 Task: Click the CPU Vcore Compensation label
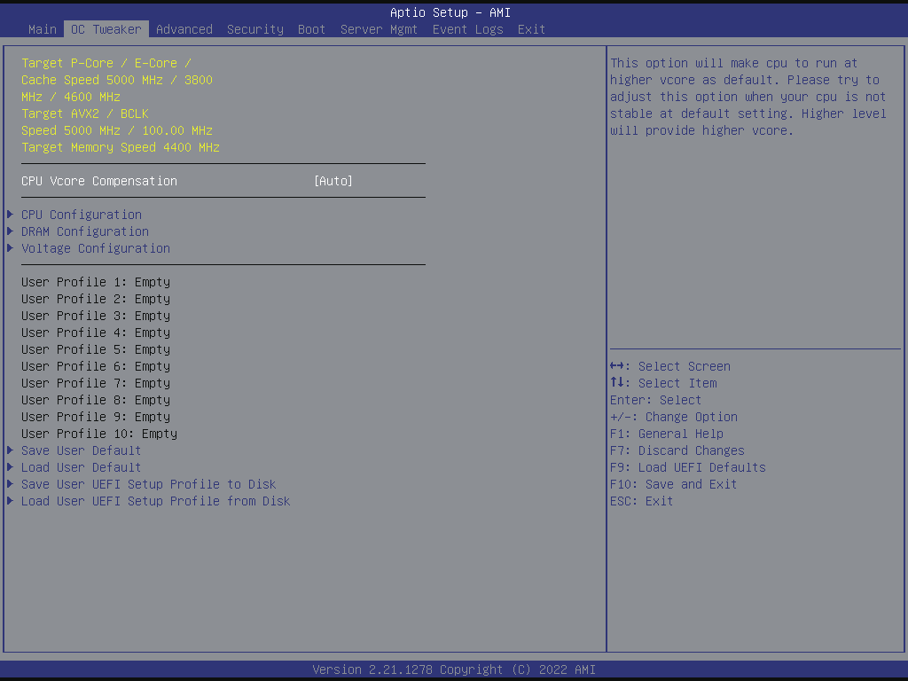coord(99,181)
